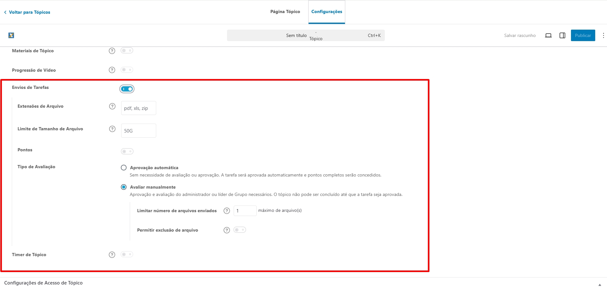Open the three-dot options menu
The height and width of the screenshot is (288, 607).
603,35
